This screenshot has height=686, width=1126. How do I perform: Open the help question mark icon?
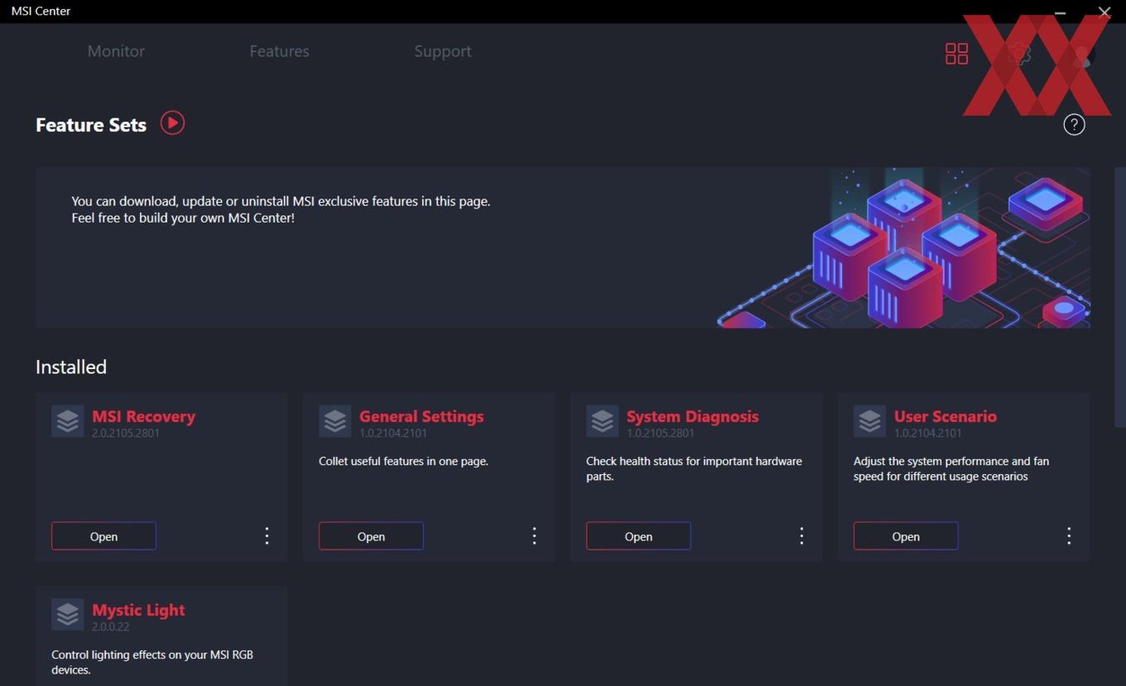1074,125
